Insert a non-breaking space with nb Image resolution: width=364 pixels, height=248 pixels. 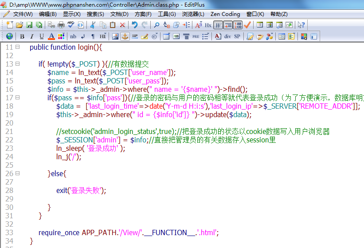tap(73, 36)
